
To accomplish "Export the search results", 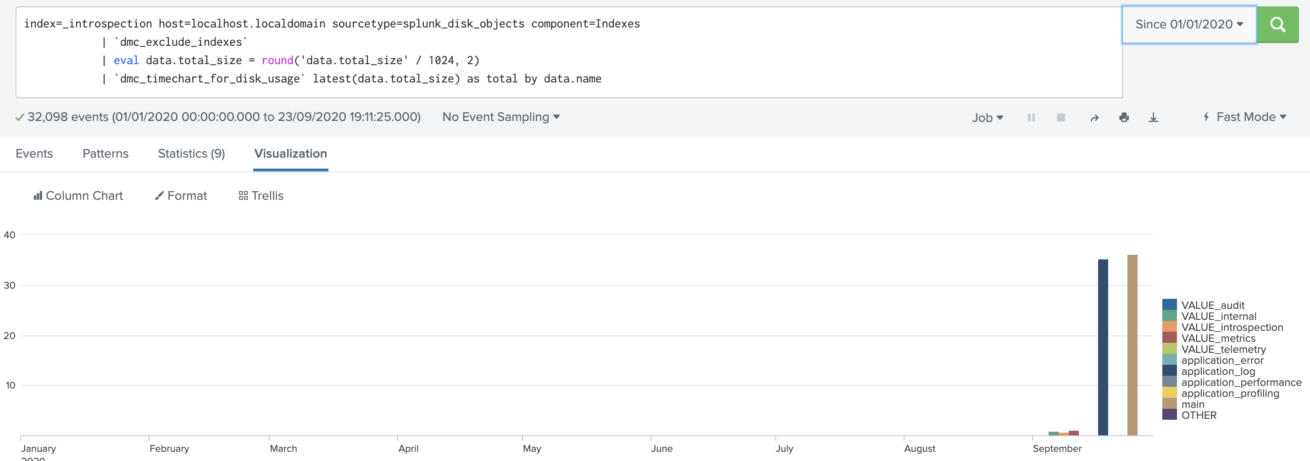I will (1154, 117).
